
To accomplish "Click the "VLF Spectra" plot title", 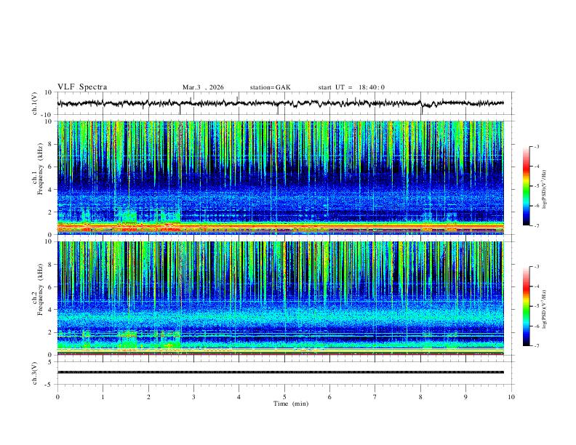I will point(82,87).
